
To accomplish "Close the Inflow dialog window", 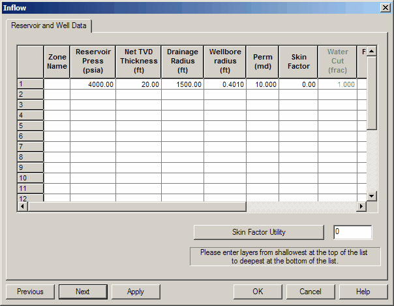I will [386, 7].
